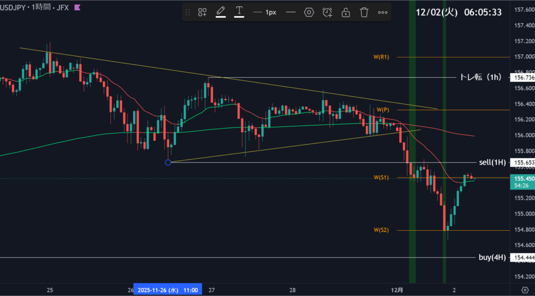Select the buy(4H) horizontal line label
The image size is (535, 296).
[x=491, y=257]
